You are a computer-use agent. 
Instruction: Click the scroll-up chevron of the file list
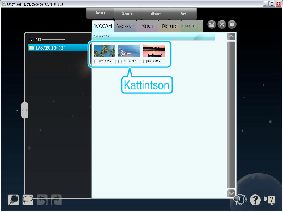(231, 36)
